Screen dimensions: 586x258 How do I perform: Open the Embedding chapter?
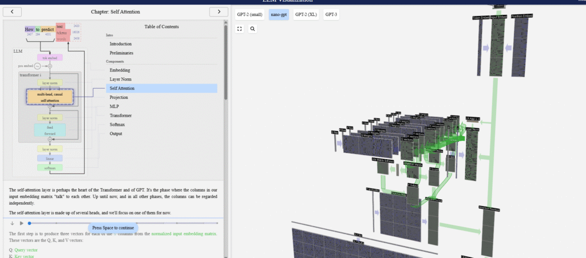pos(120,70)
